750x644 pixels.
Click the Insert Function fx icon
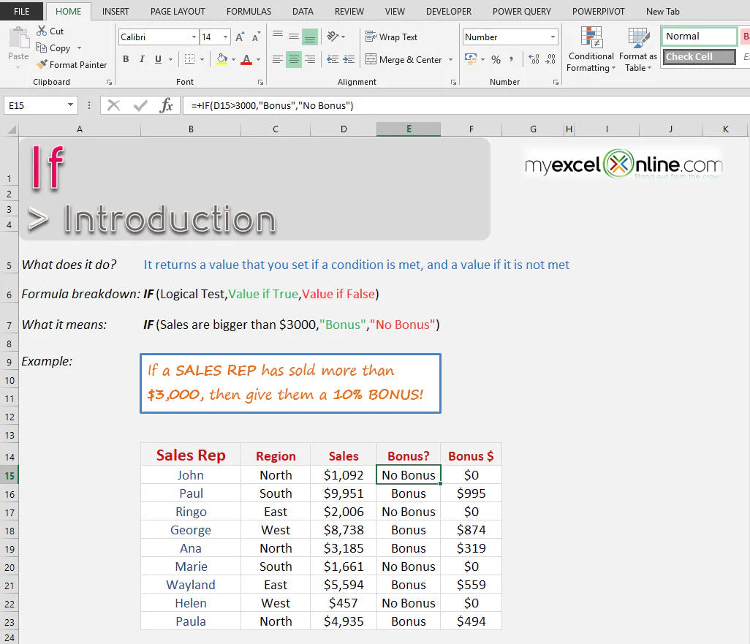pos(167,105)
